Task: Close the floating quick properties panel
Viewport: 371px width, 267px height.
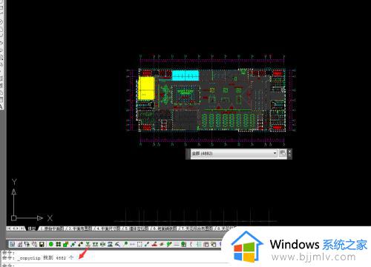Action: (289, 151)
